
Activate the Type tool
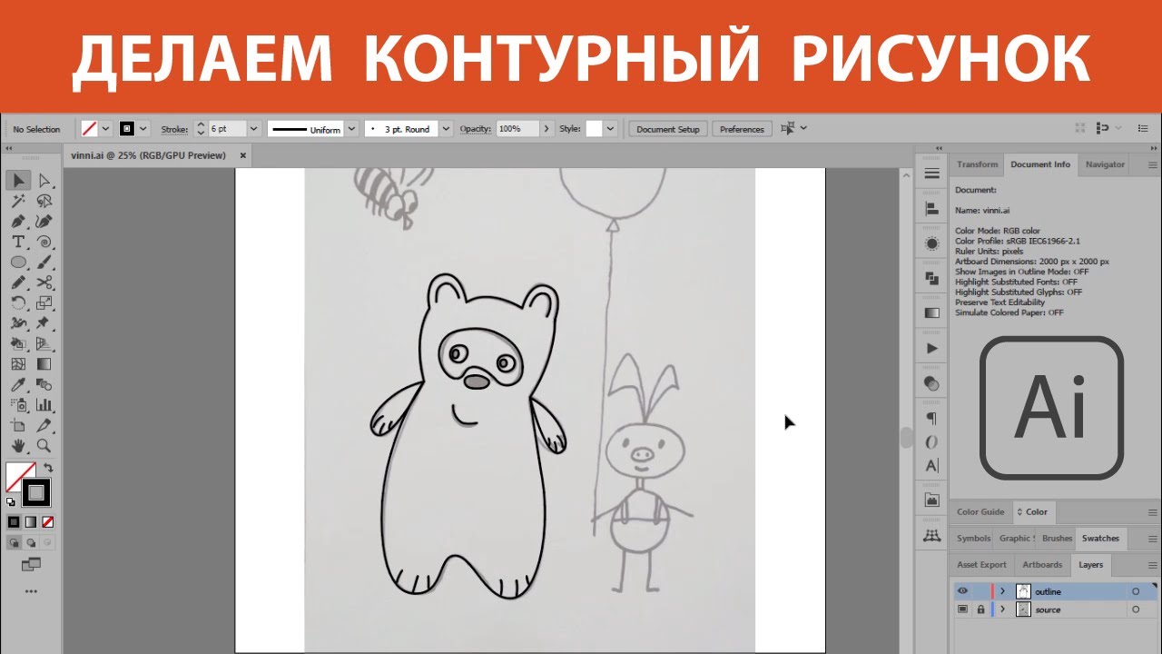coord(18,242)
